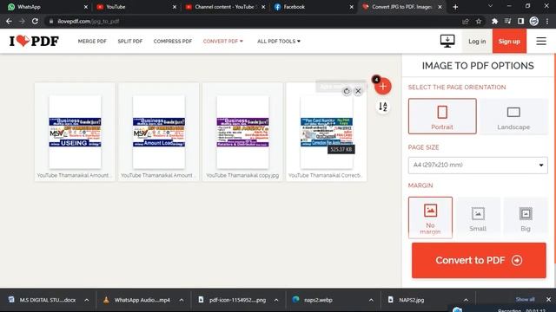Open the browser side panel icon
The height and width of the screenshot is (312, 556).
pos(520,21)
